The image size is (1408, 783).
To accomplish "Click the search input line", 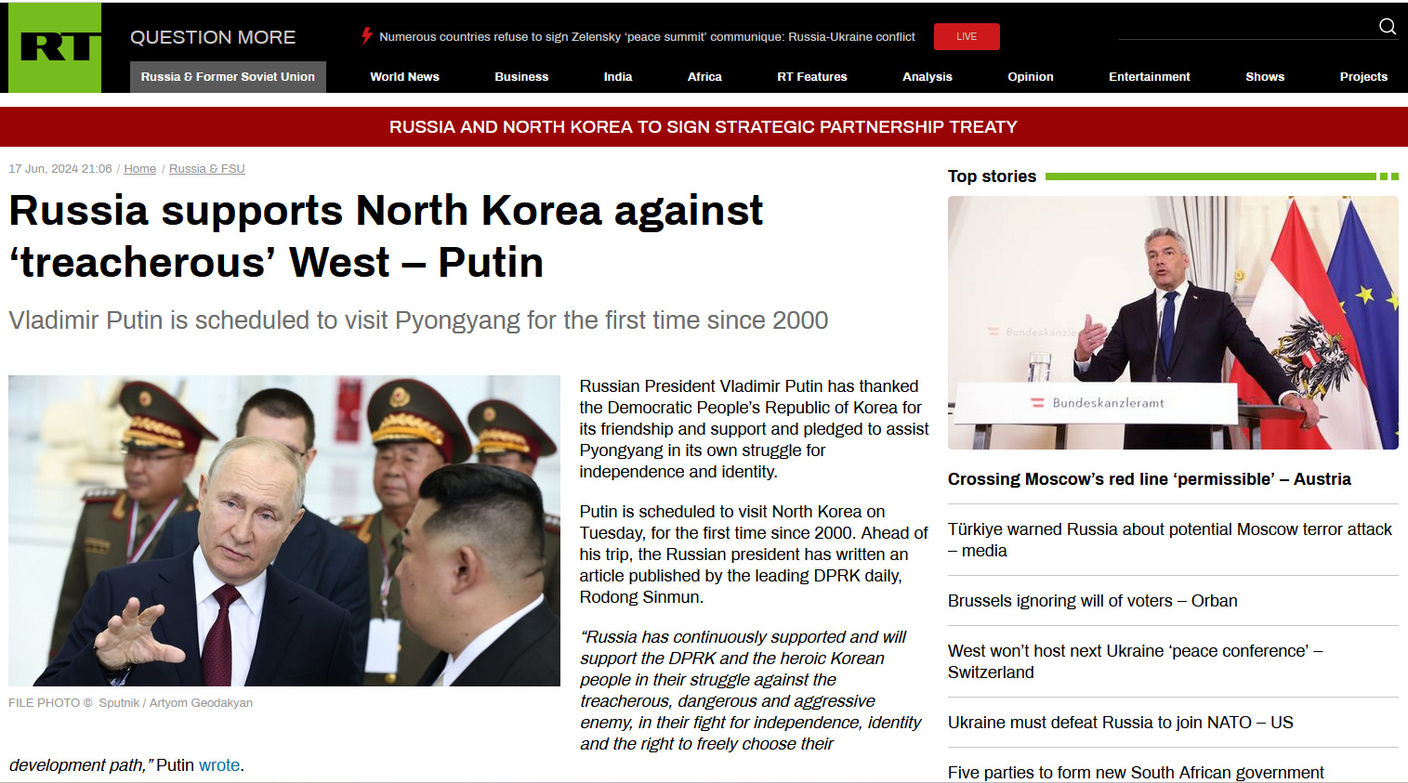I will point(1245,28).
